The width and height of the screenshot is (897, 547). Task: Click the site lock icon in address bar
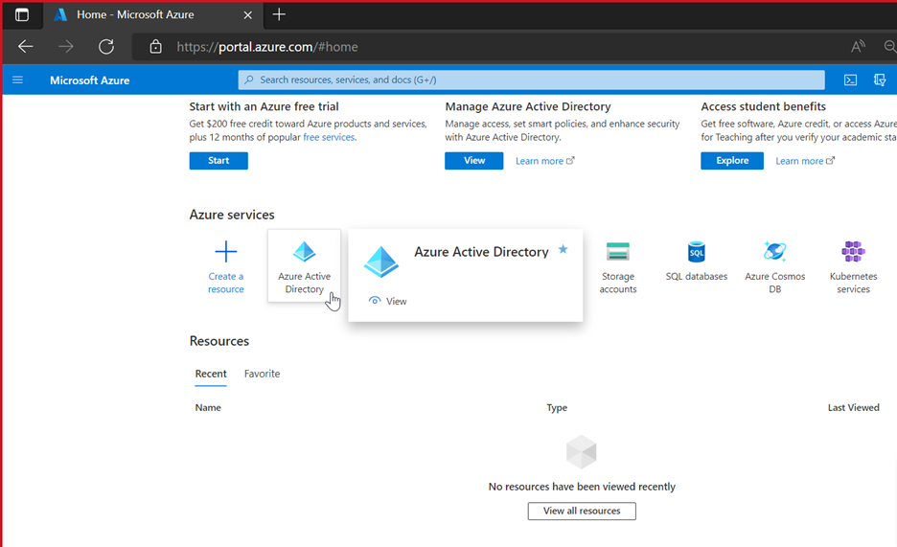pos(155,47)
